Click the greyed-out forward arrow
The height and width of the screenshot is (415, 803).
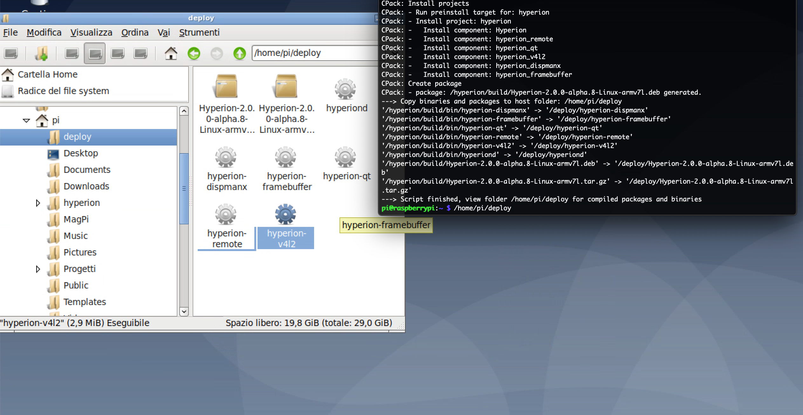(x=217, y=53)
